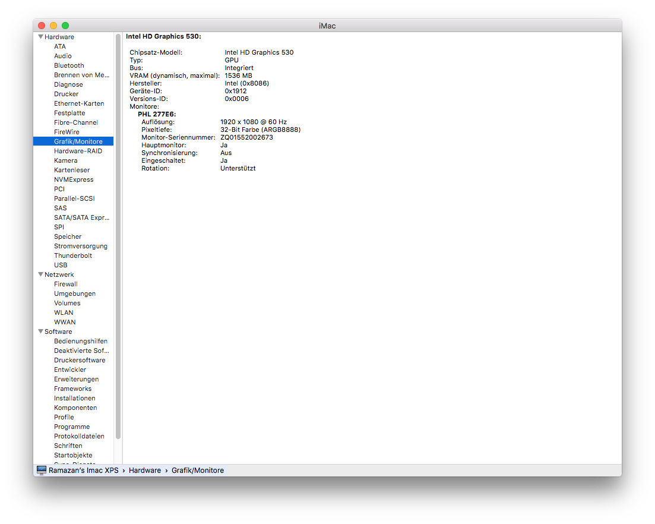
Task: Select ATA in the sidebar
Action: pyautogui.click(x=60, y=46)
